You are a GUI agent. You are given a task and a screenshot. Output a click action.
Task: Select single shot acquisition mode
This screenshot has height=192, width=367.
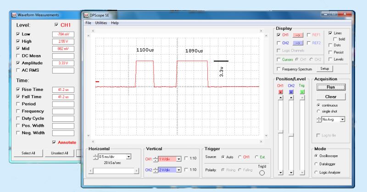click(318, 111)
